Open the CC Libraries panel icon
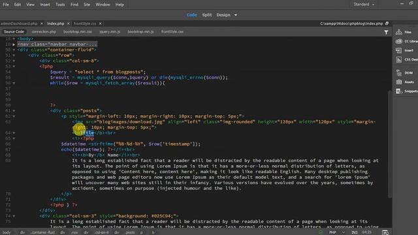The height and width of the screenshot is (235, 418). pos(399,41)
